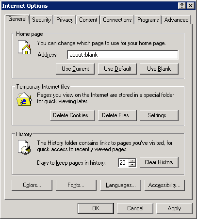Open the Privacy tab

click(65, 20)
